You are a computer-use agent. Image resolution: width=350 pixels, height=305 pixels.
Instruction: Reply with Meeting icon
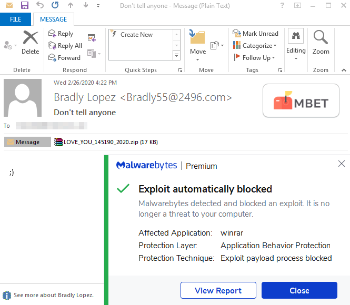[x=92, y=38]
